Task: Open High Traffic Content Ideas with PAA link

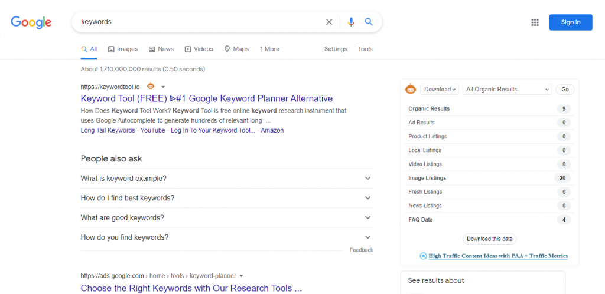Action: 498,256
